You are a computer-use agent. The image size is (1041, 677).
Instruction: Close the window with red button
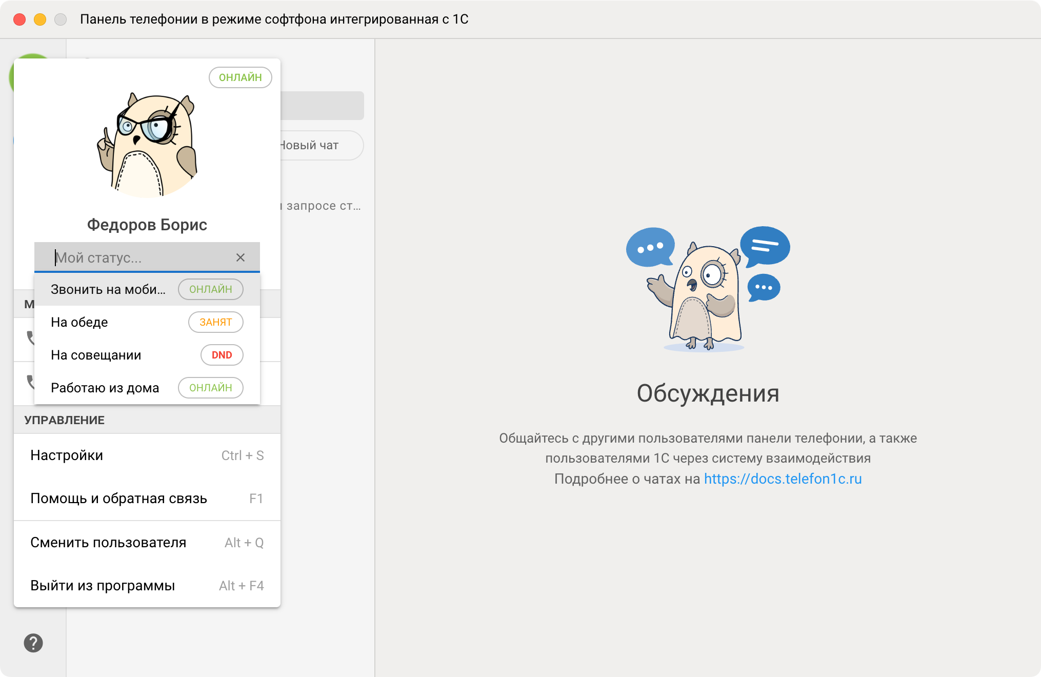[19, 19]
